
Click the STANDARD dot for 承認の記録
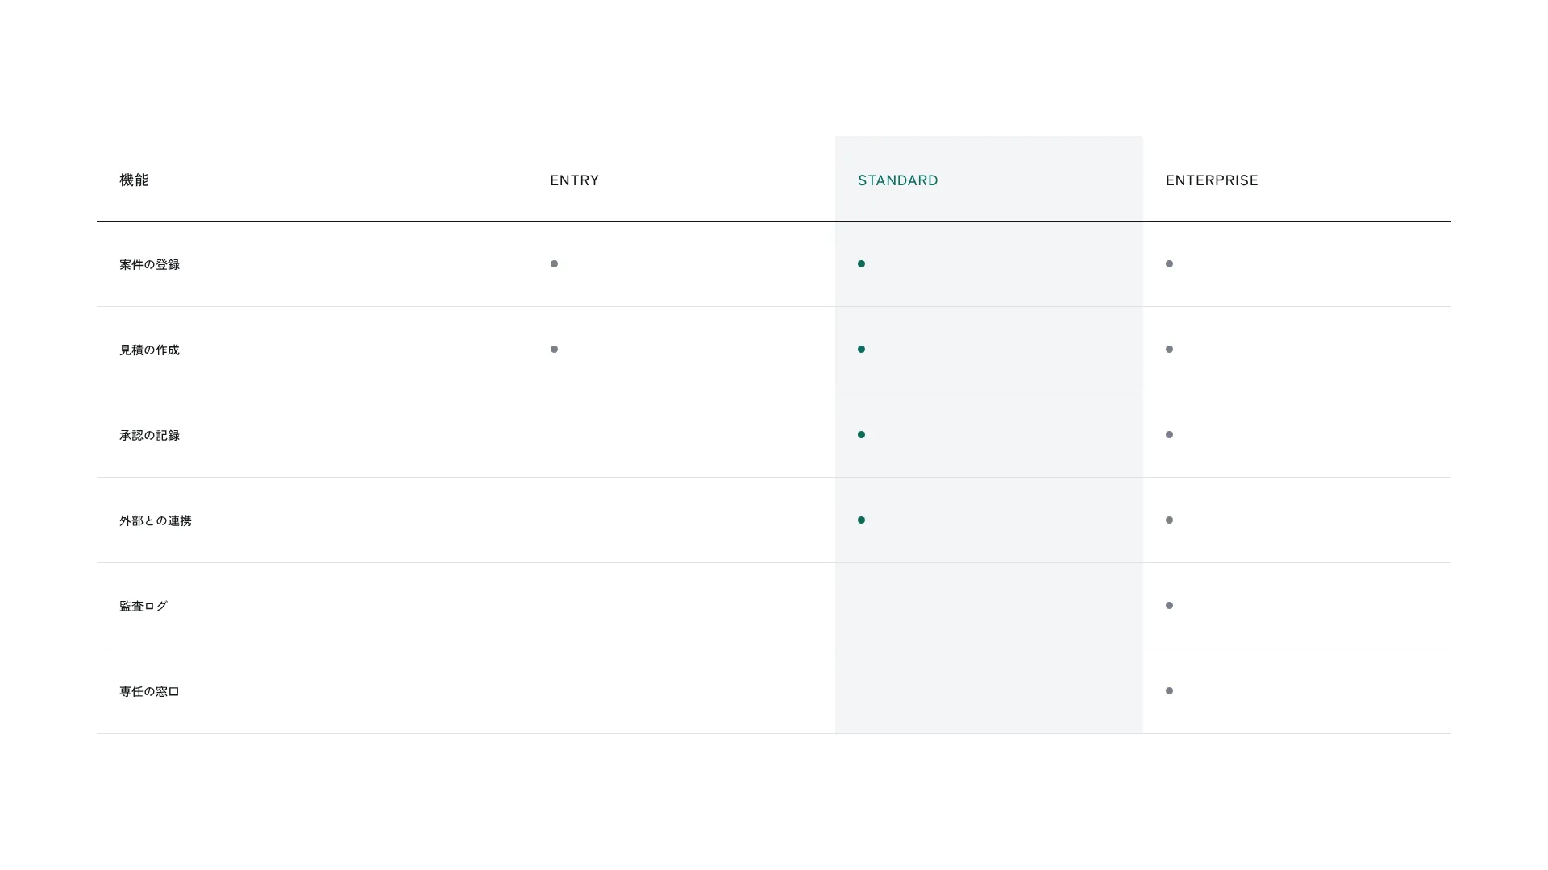(862, 435)
